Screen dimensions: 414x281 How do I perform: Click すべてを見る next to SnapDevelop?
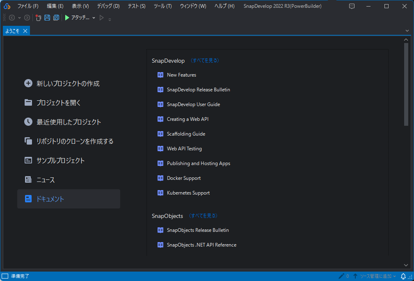click(205, 60)
